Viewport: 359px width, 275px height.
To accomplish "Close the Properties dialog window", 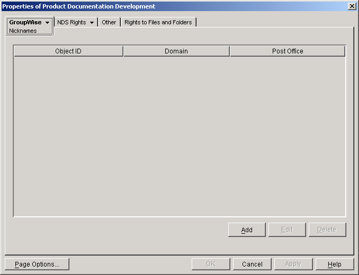I will point(352,6).
